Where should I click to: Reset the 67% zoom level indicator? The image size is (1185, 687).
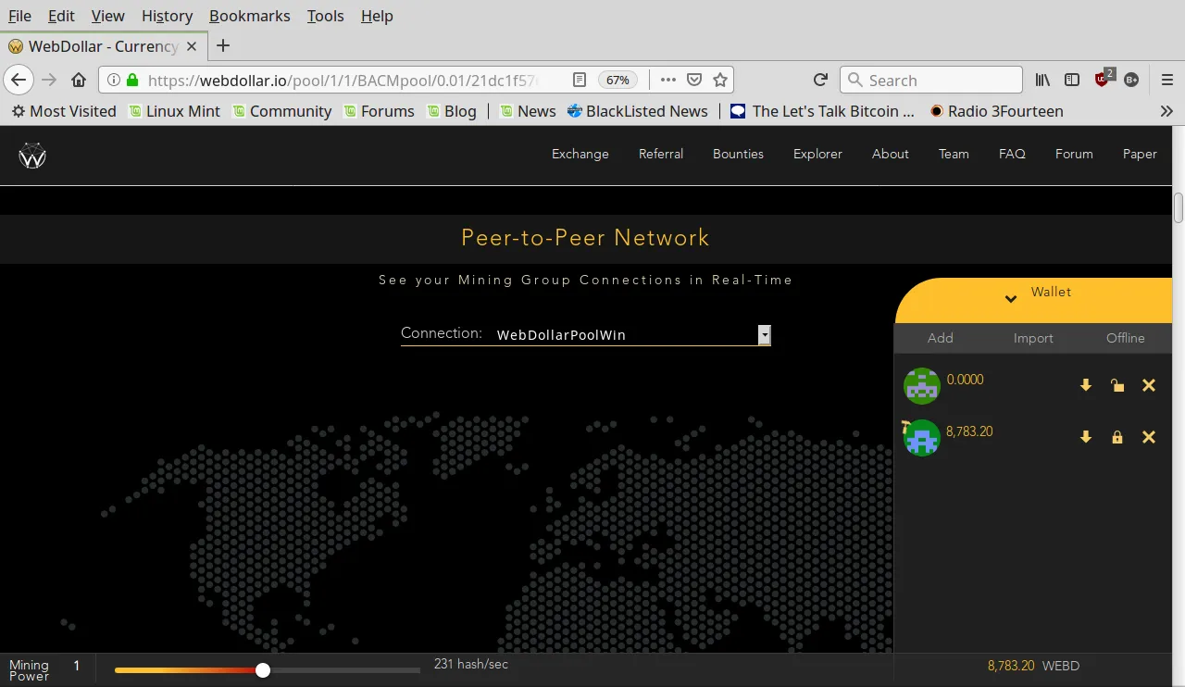point(617,80)
